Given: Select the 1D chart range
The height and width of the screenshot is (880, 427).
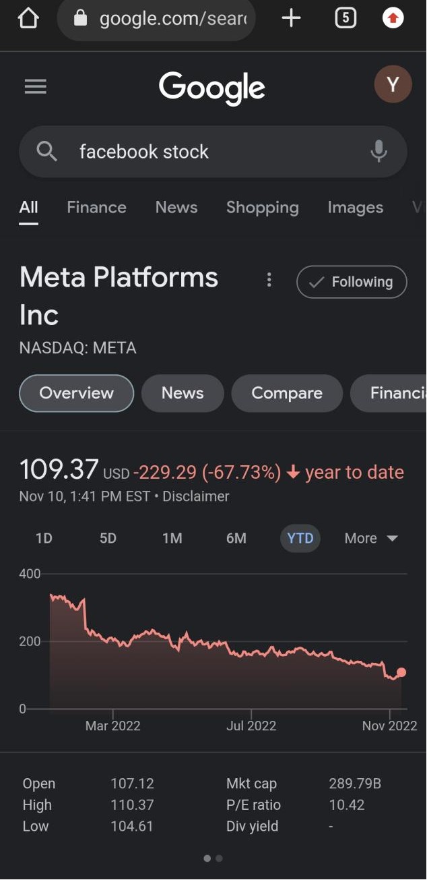Looking at the screenshot, I should pos(44,538).
